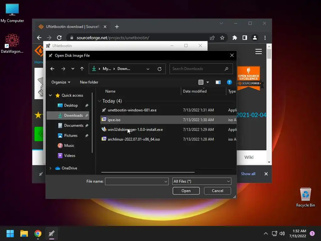Open the Windows Start menu
321x241 pixels.
click(x=10, y=233)
